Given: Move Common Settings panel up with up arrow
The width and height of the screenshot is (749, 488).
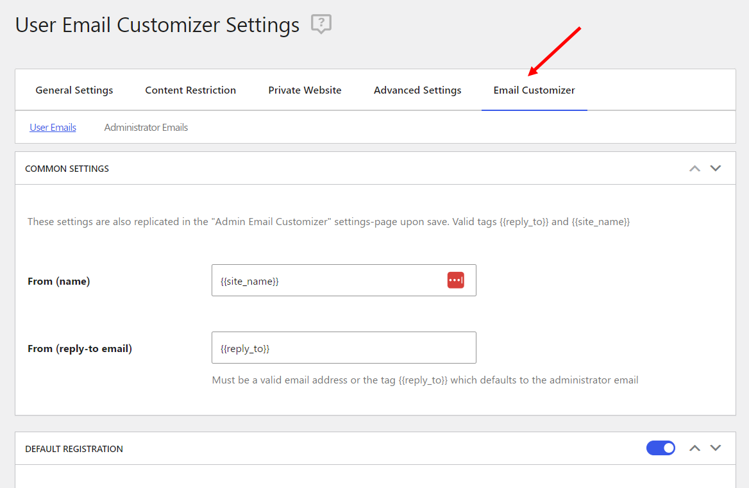Looking at the screenshot, I should coord(694,169).
